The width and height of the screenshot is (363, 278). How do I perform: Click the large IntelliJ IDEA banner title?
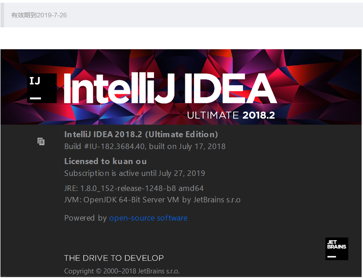pos(170,88)
